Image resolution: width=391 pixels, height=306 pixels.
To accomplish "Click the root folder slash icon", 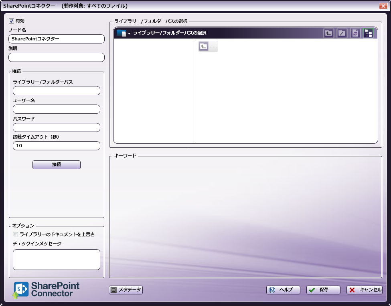I will (x=342, y=33).
